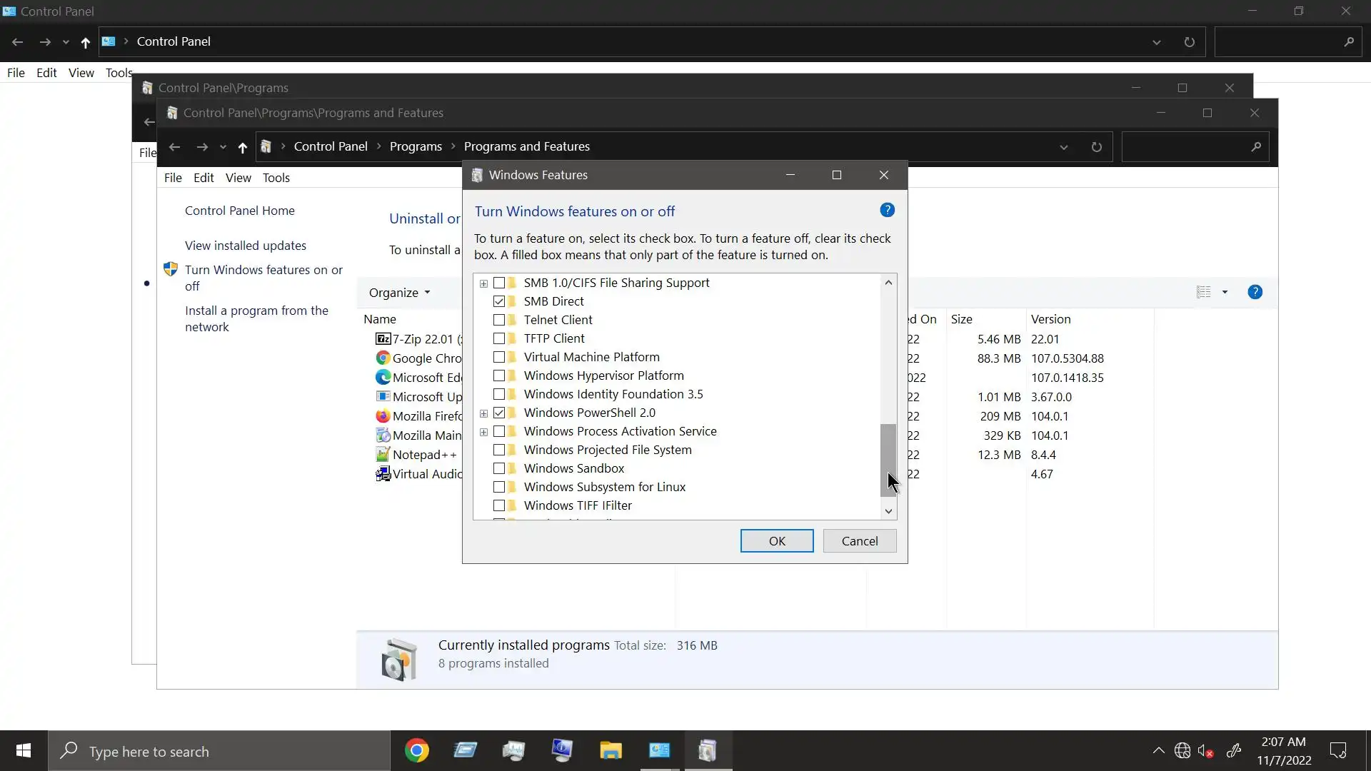
Task: Open the Organize dropdown menu
Action: click(399, 293)
